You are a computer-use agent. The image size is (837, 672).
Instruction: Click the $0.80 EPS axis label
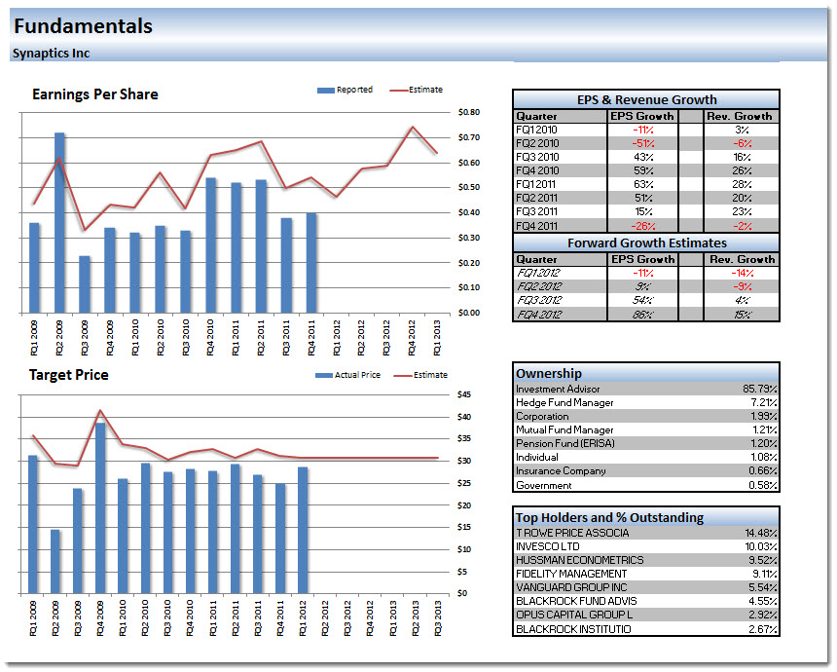tap(469, 112)
